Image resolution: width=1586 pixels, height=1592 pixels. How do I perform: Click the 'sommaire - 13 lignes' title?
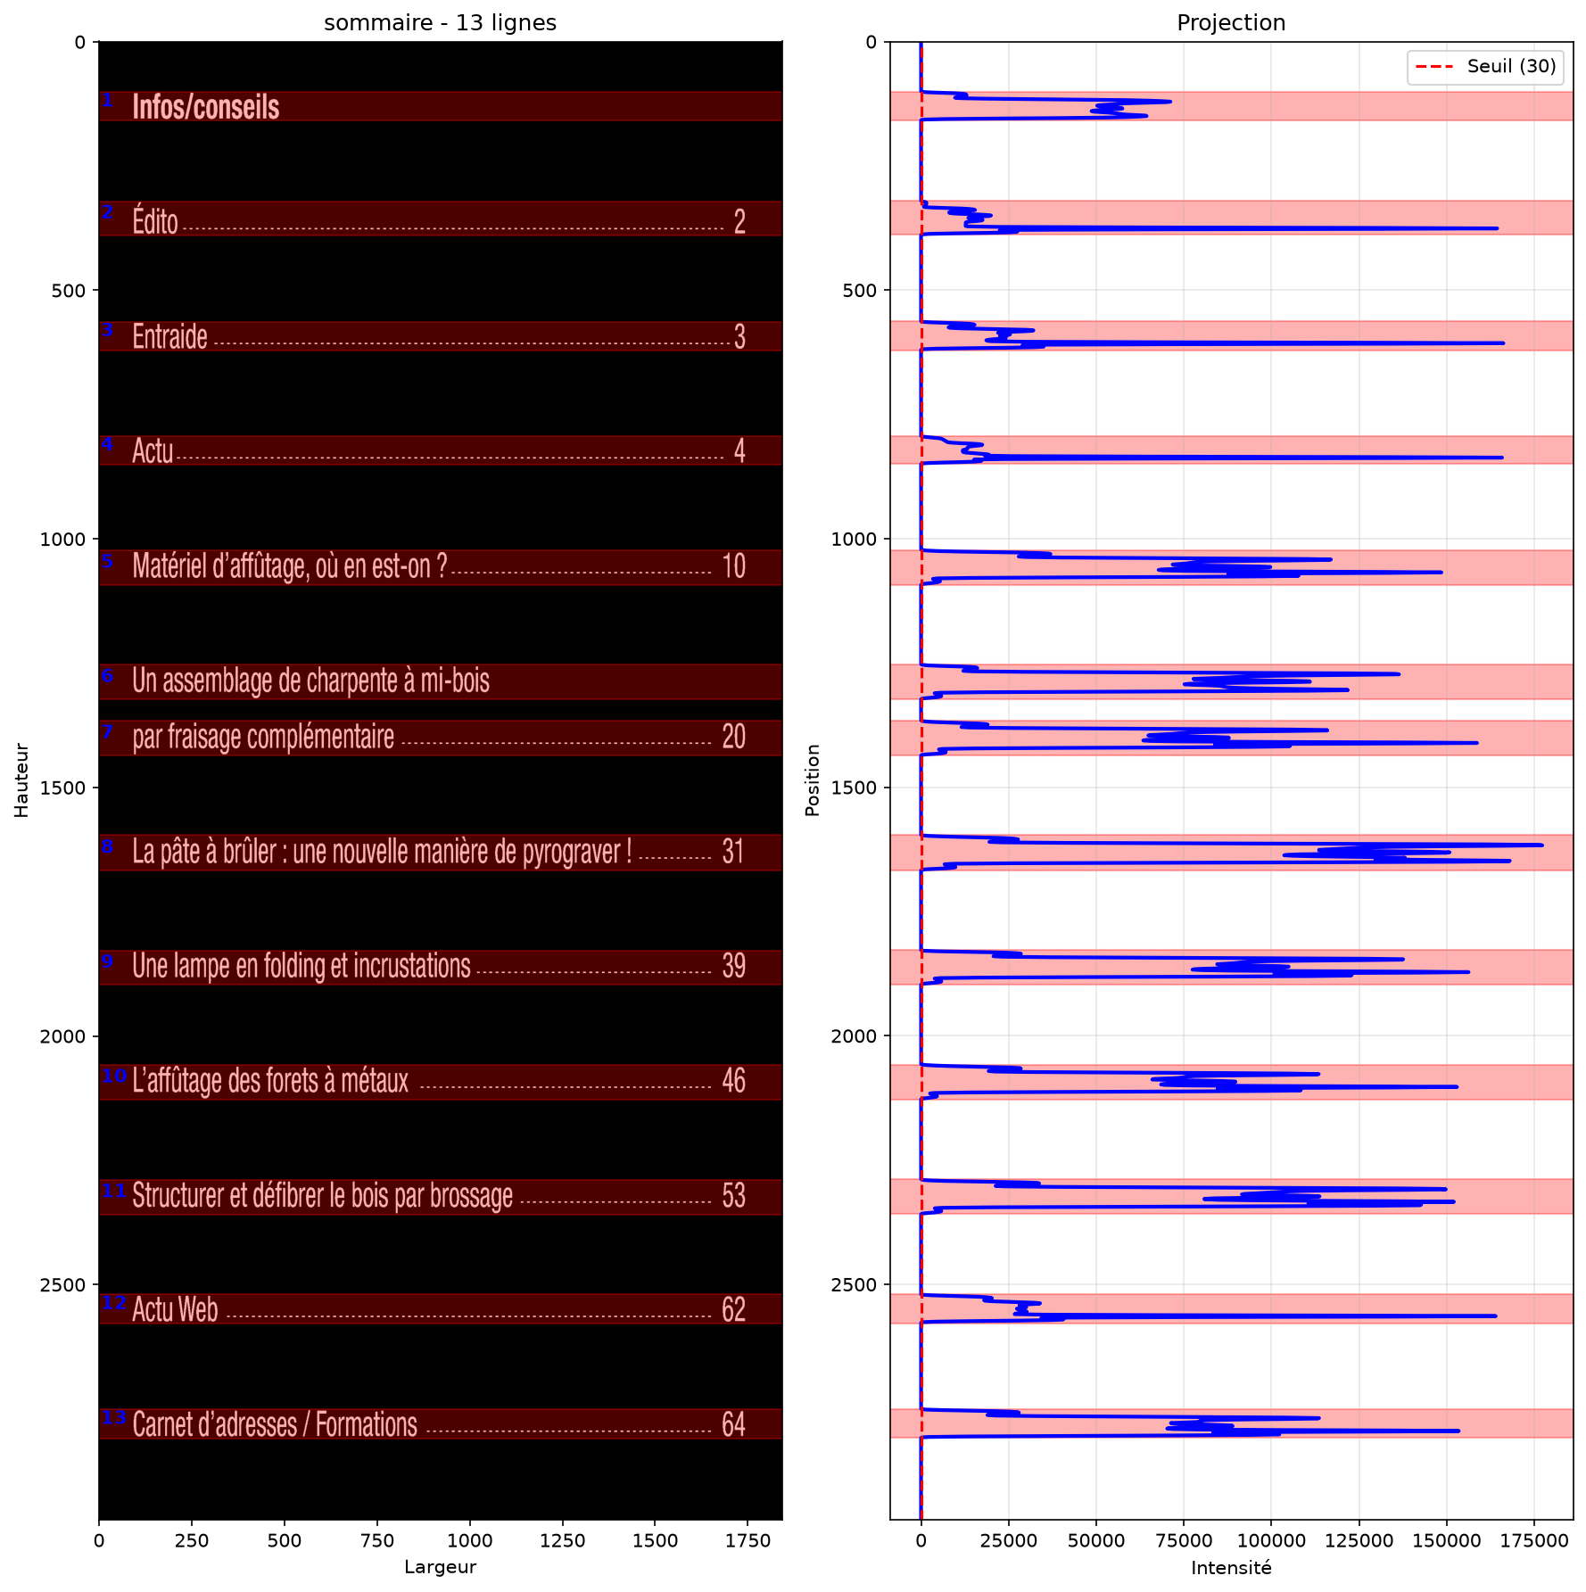[x=440, y=23]
